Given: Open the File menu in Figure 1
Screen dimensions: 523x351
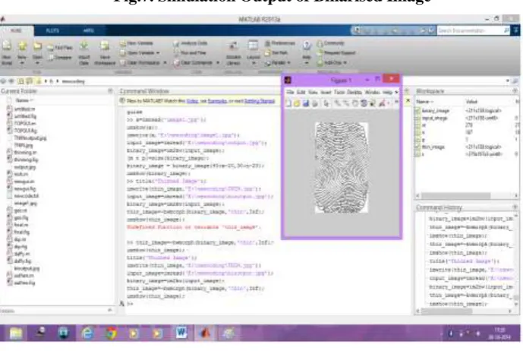Looking at the screenshot, I should coord(290,92).
